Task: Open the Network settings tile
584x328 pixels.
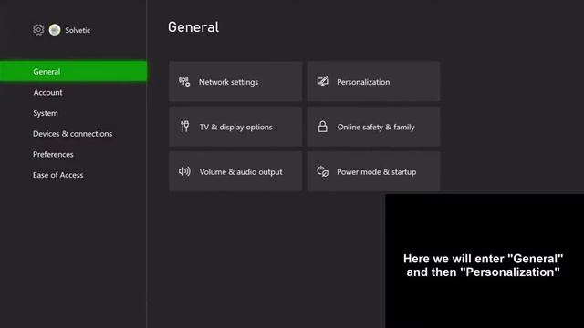Action: click(x=235, y=81)
